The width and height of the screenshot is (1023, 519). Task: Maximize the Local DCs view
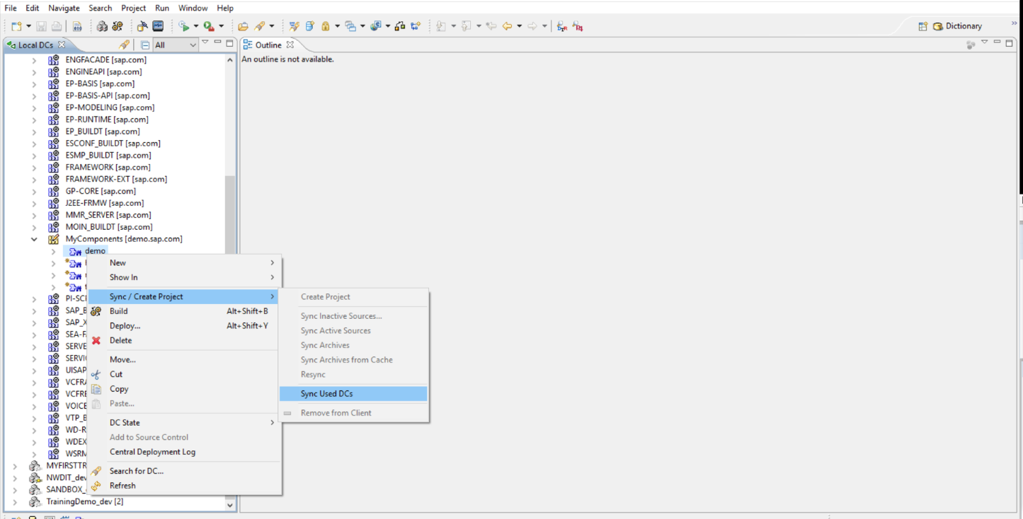click(x=229, y=43)
